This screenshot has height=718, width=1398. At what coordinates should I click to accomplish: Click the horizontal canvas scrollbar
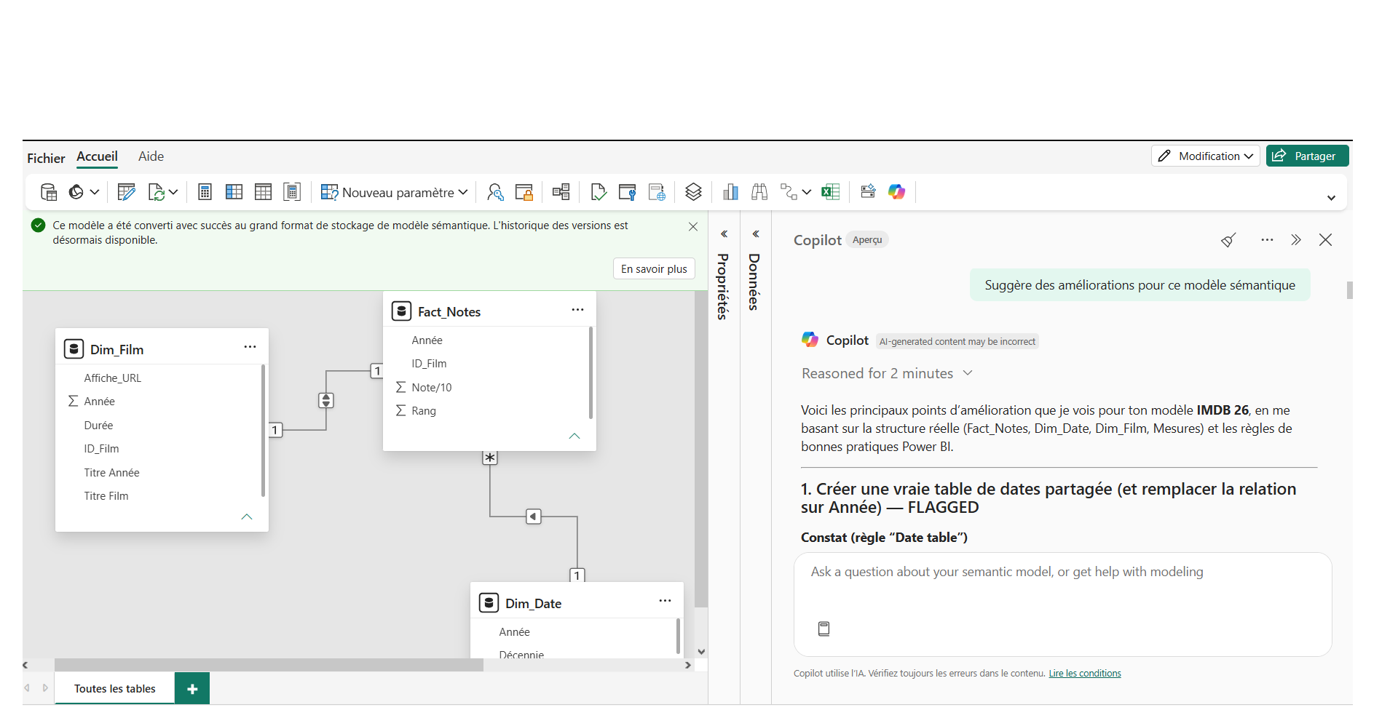pyautogui.click(x=269, y=665)
